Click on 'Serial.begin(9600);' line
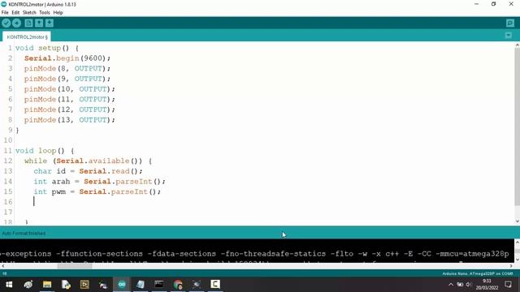 pos(67,58)
